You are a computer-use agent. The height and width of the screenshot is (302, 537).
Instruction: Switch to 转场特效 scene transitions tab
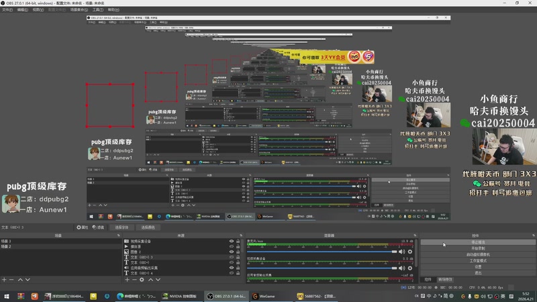(x=445, y=279)
